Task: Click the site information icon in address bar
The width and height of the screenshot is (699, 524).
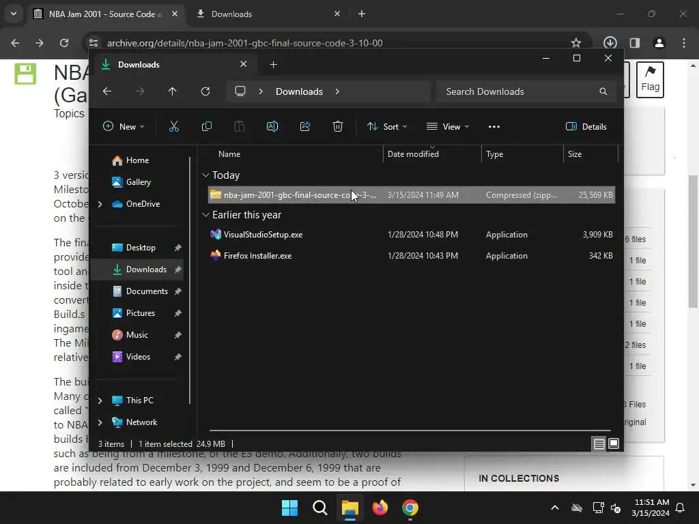Action: (x=93, y=43)
